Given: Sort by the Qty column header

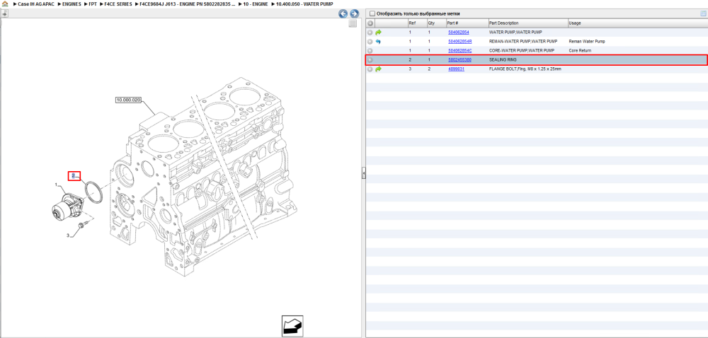Looking at the screenshot, I should pos(436,23).
